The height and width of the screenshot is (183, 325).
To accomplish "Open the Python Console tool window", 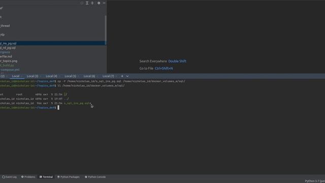I will (95, 177).
